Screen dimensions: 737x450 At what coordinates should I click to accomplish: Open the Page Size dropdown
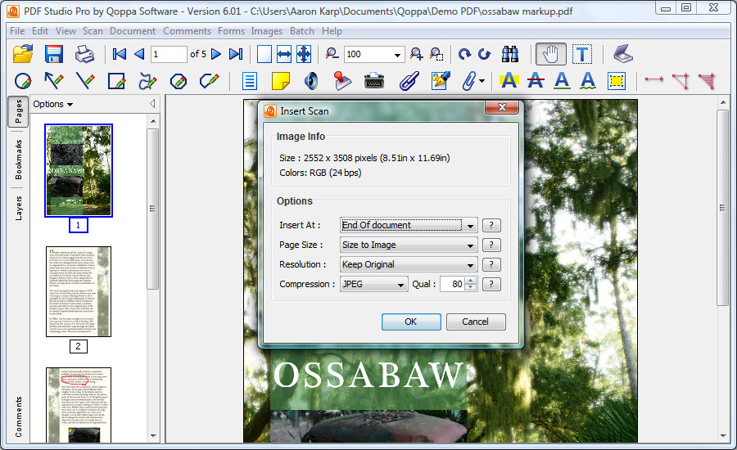409,245
